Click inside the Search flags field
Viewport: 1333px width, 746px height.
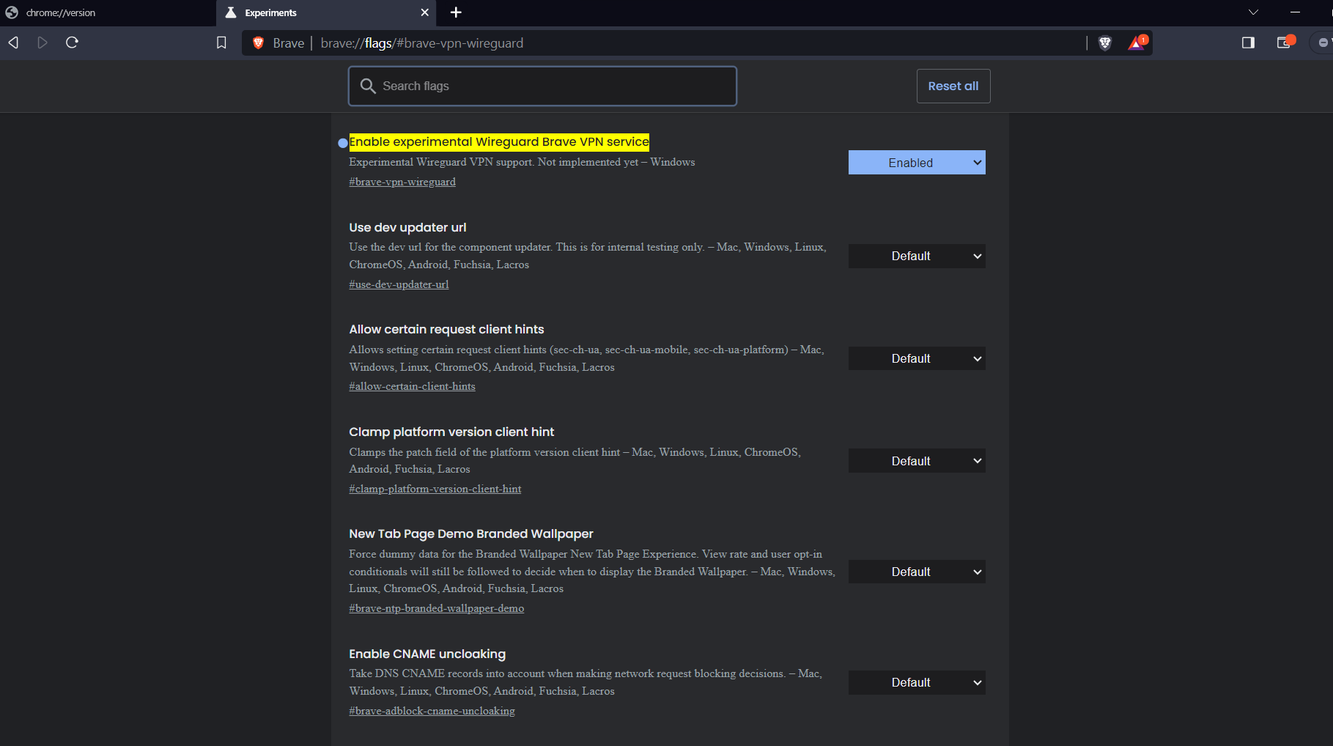[x=542, y=86]
